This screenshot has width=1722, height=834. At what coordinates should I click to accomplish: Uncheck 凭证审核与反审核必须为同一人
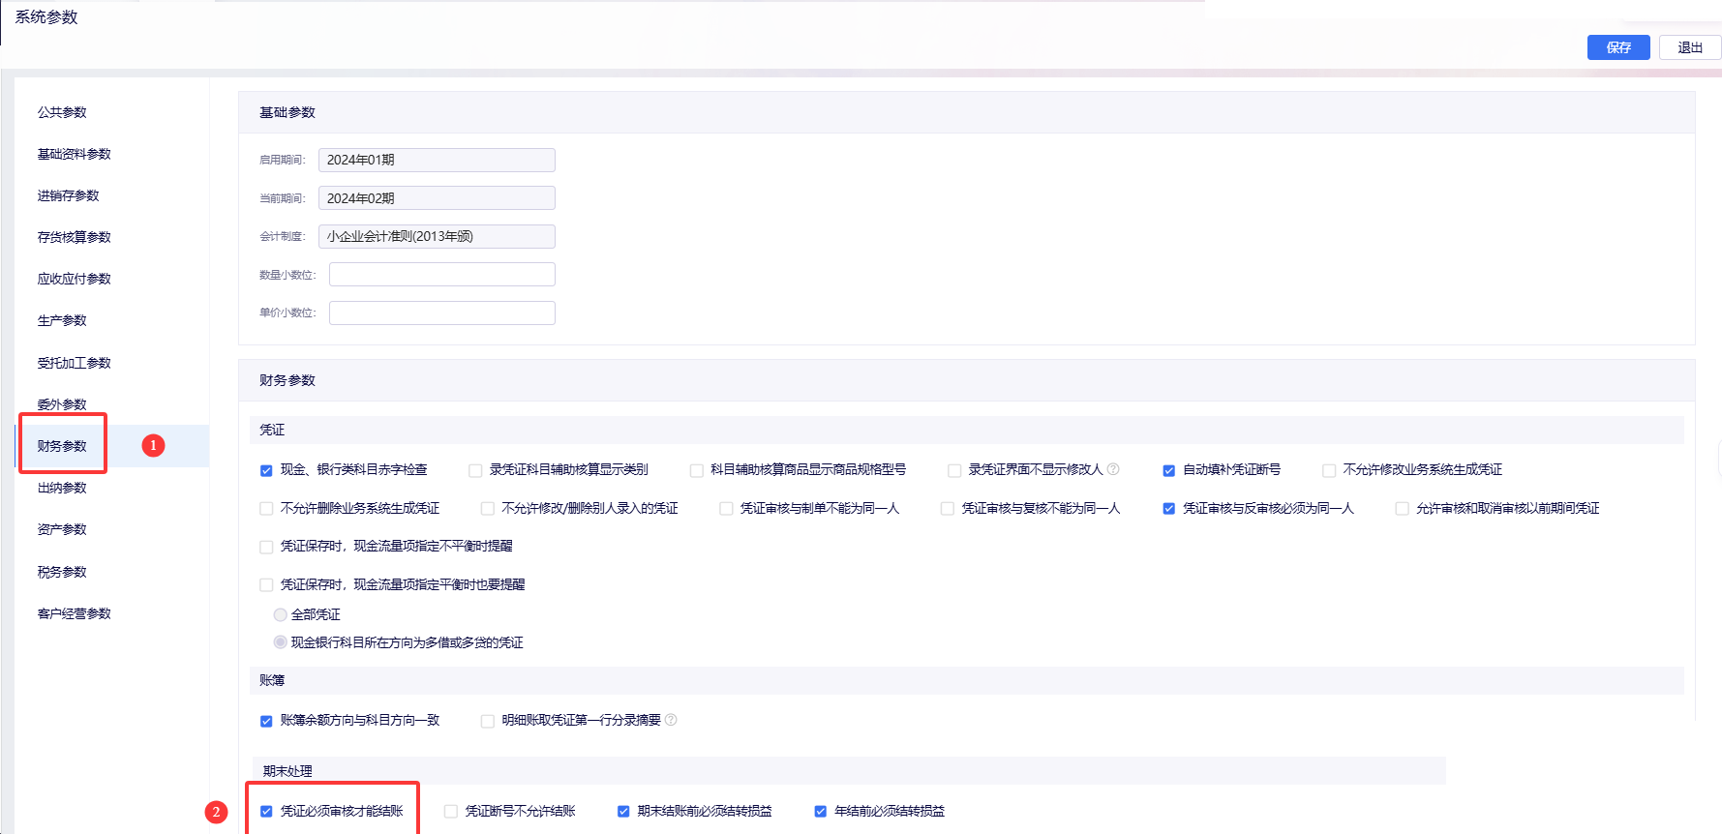point(1169,509)
